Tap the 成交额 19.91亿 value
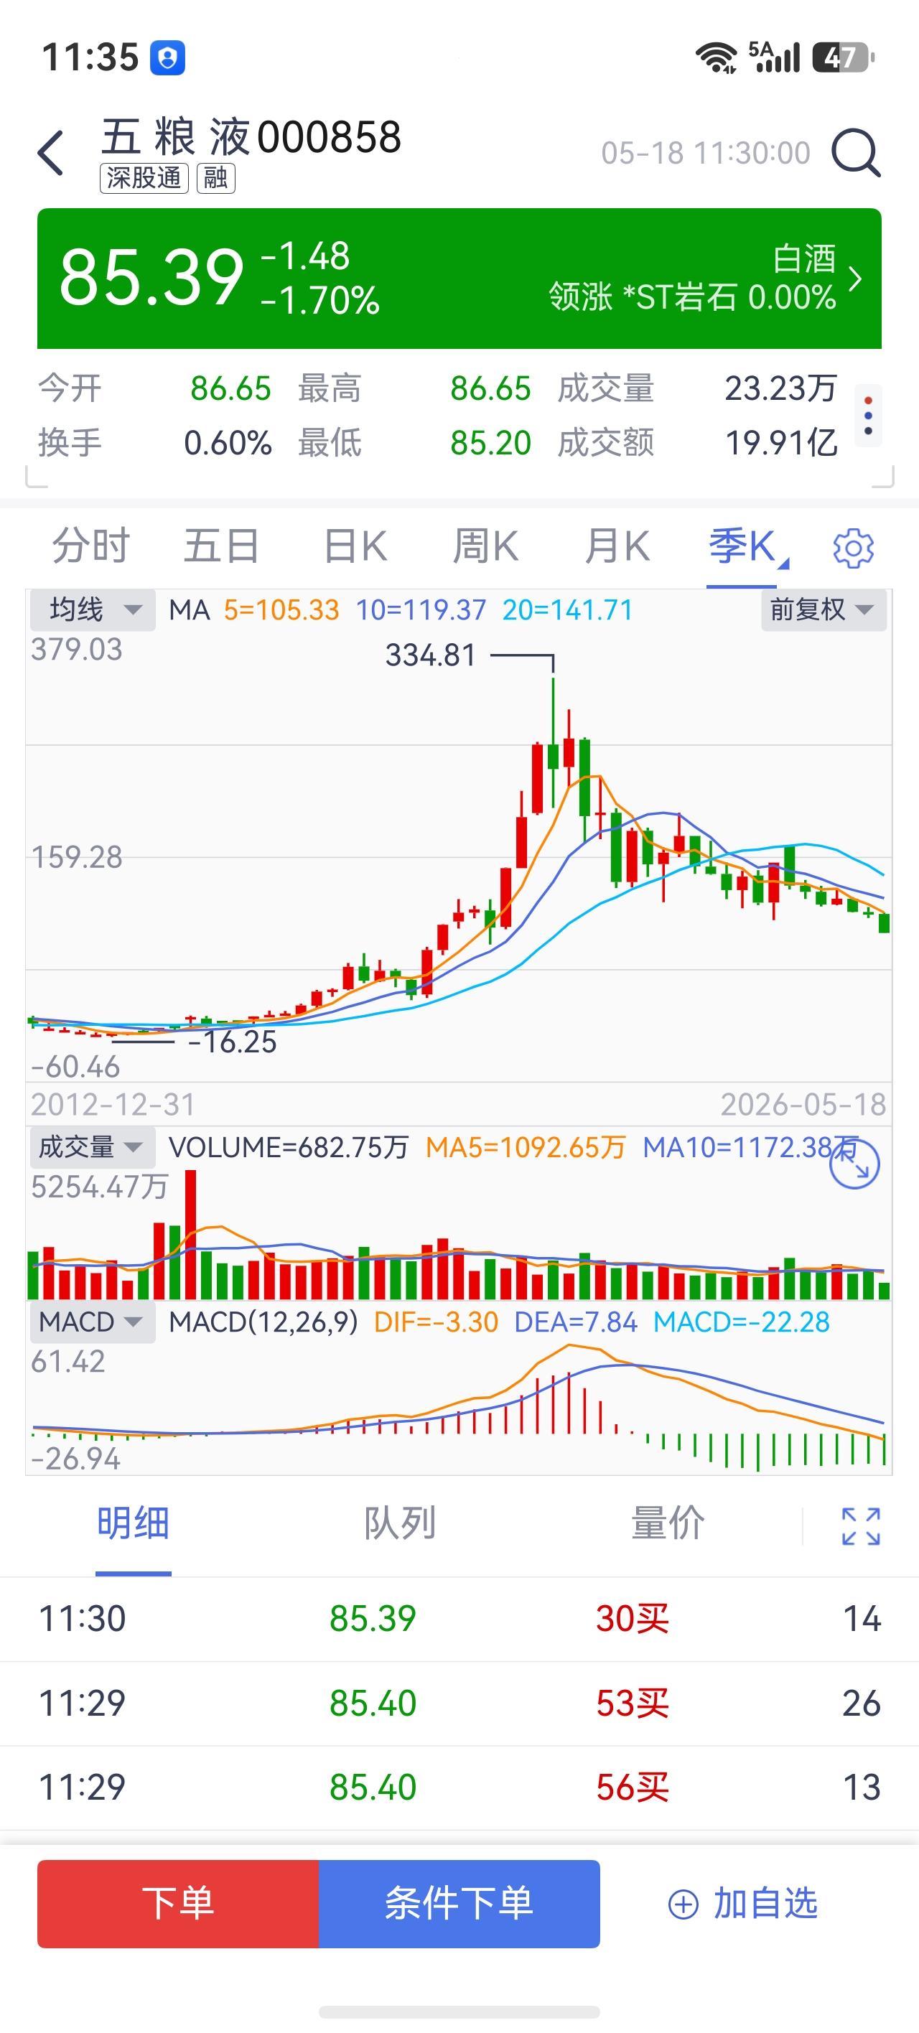The height and width of the screenshot is (2033, 919). (x=781, y=443)
